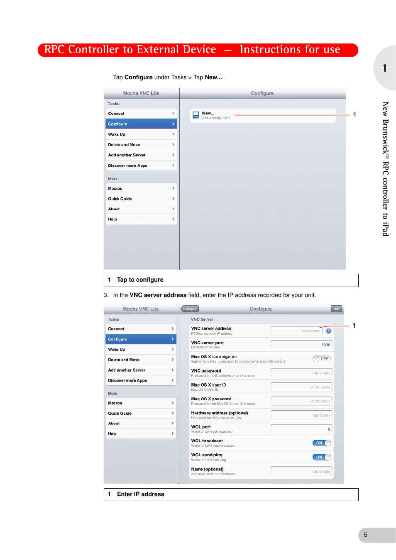This screenshot has width=396, height=560.
Task: Click the Mac OS X user ID field
Action: point(301,387)
